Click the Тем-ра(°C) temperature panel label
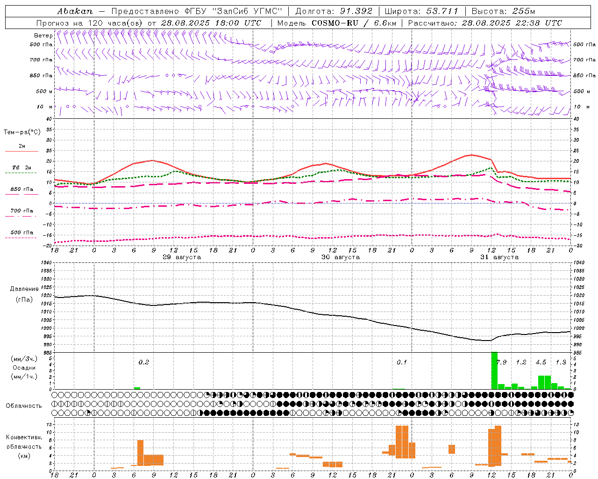The width and height of the screenshot is (598, 479). click(22, 132)
